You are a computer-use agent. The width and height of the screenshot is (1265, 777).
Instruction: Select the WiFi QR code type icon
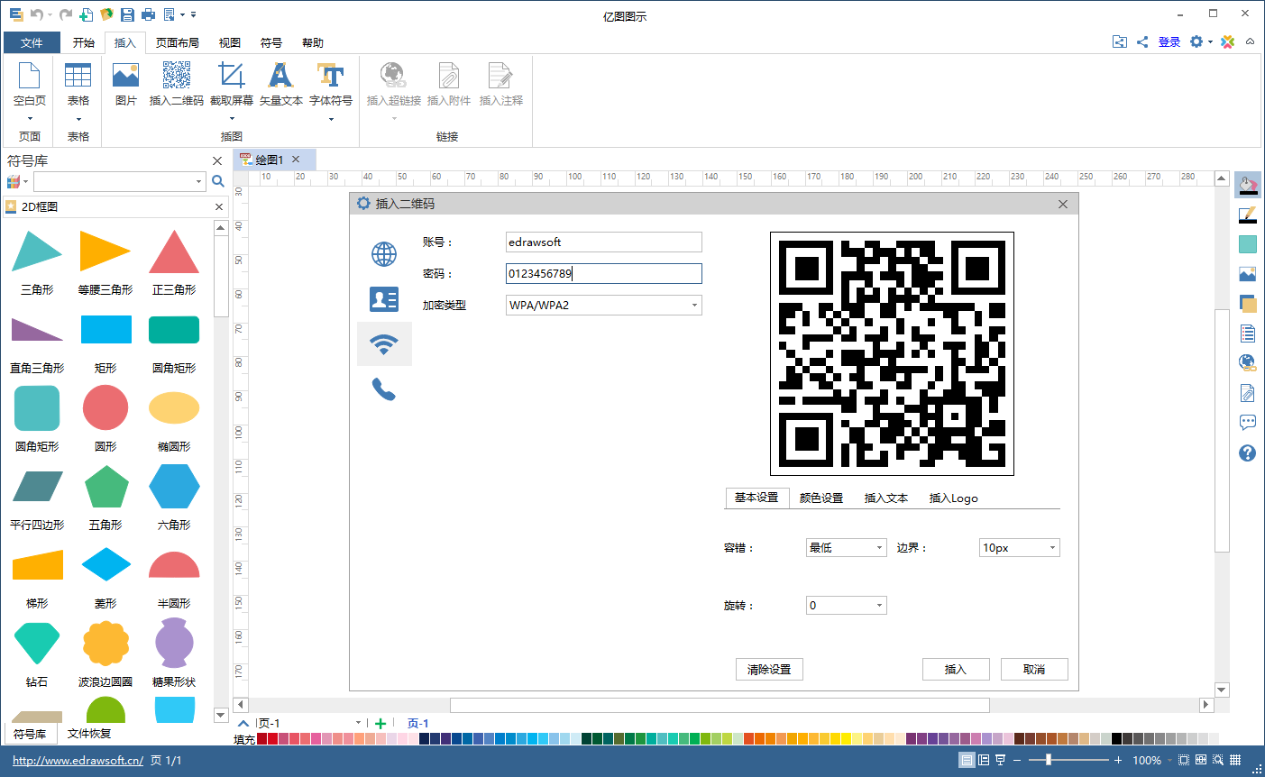384,344
